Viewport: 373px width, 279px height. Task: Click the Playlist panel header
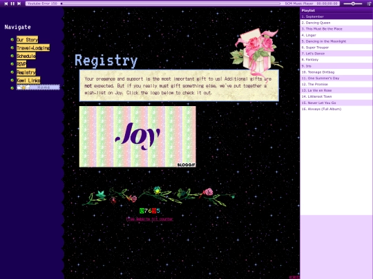(x=336, y=10)
